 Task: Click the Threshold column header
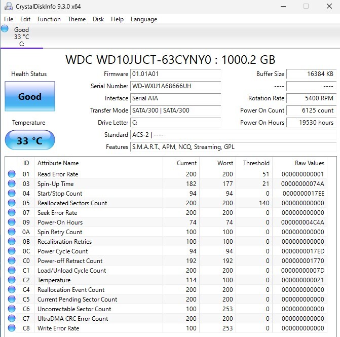pos(254,163)
